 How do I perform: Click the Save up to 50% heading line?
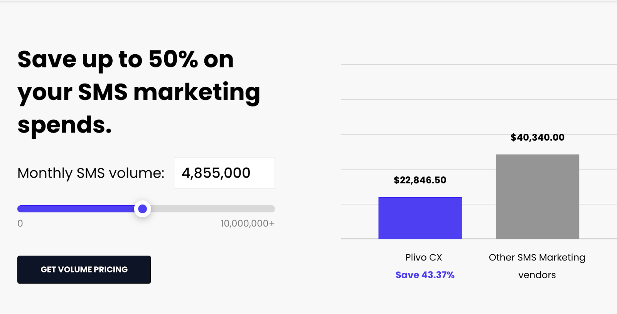point(126,59)
